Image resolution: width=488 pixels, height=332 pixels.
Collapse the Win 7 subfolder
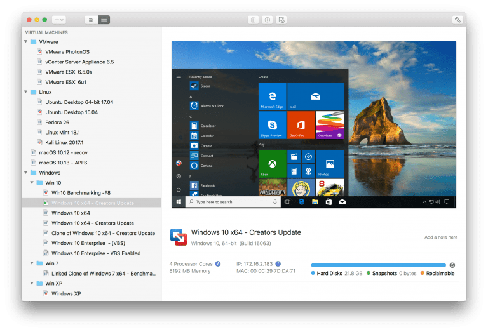[32, 263]
